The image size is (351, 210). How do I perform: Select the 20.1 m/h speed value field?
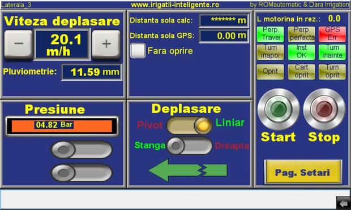[62, 45]
